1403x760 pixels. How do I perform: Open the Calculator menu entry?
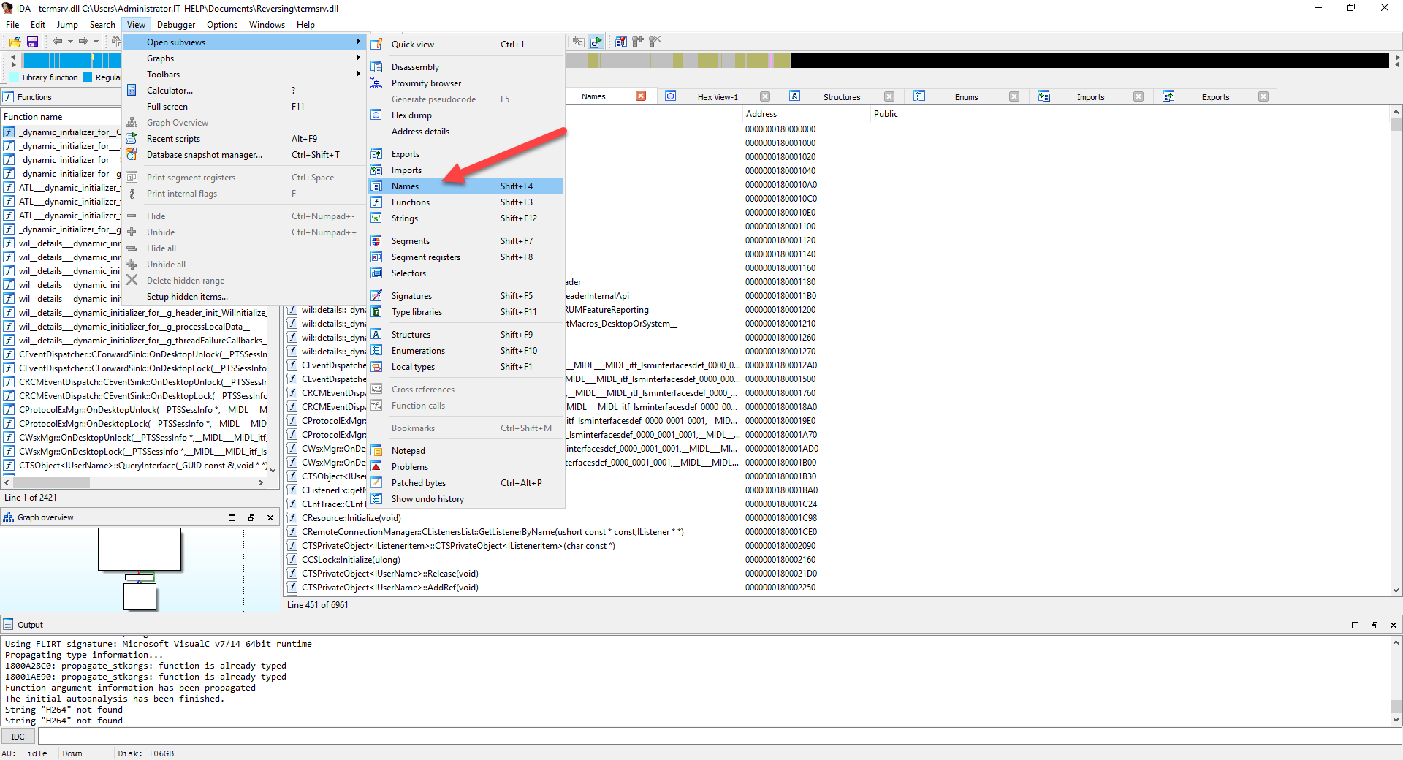170,91
